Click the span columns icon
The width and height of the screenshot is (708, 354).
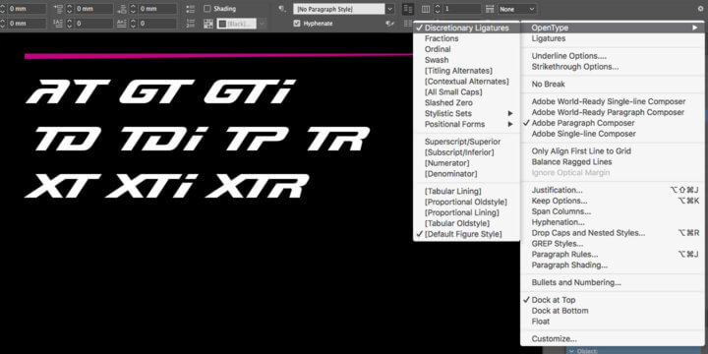(490, 9)
